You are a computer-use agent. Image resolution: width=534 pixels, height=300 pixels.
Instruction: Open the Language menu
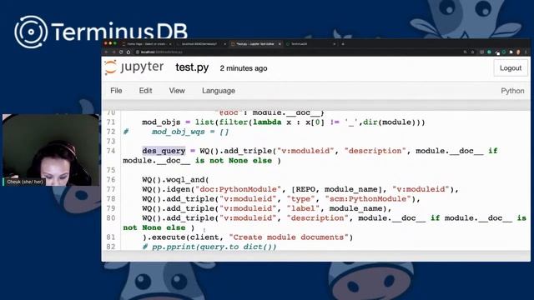pos(219,91)
